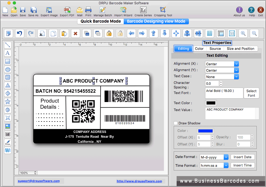Open the Alignment (Y) dropdown
The image size is (266, 187).
[222, 70]
